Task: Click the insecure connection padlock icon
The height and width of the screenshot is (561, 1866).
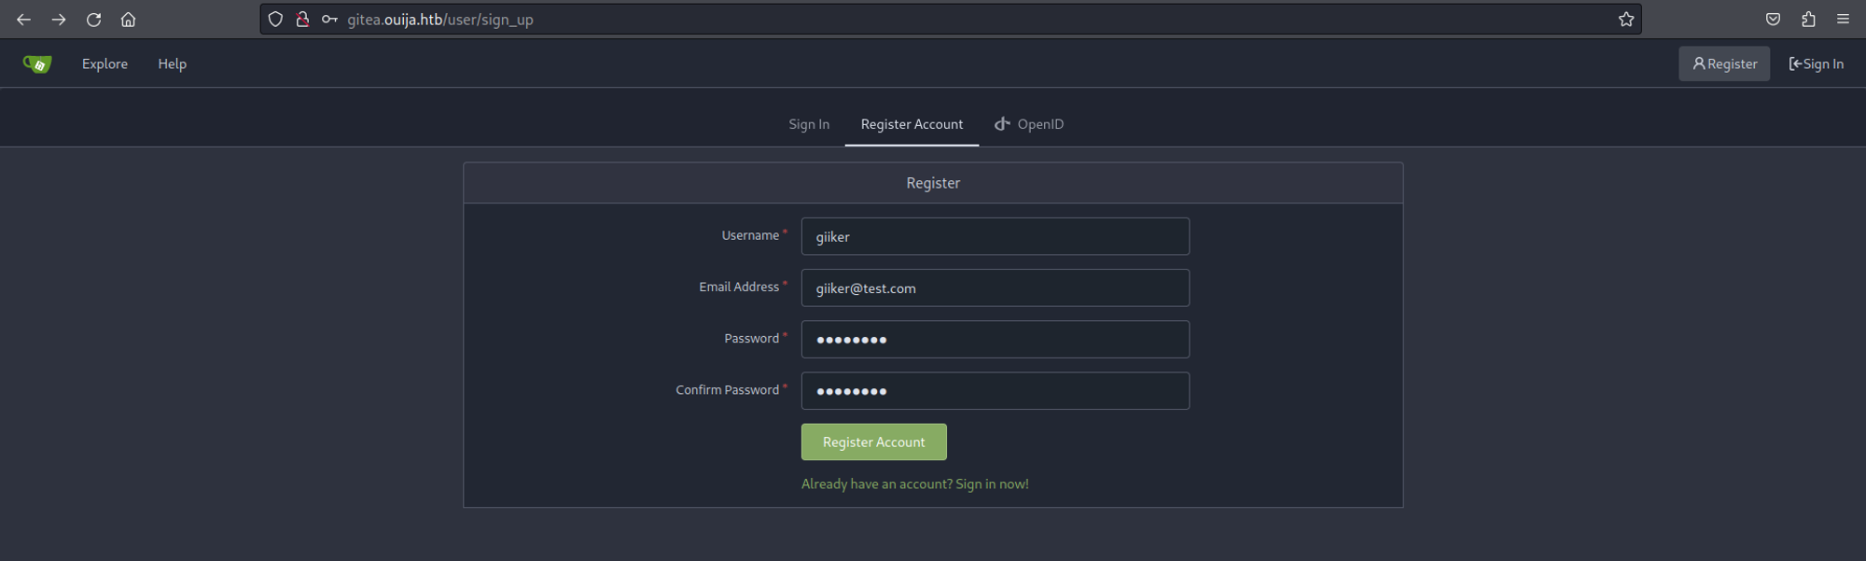Action: pos(302,20)
